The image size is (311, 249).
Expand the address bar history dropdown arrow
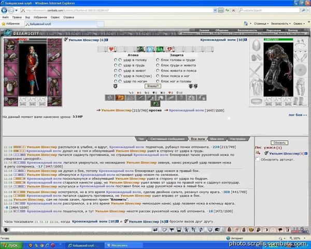(x=215, y=10)
